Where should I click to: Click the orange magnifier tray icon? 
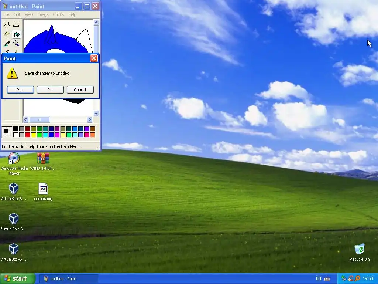click(357, 278)
